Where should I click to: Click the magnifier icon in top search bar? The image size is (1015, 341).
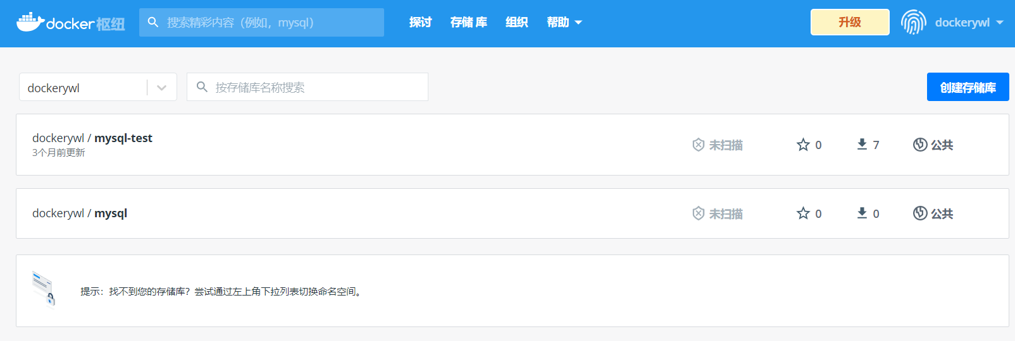[x=153, y=22]
